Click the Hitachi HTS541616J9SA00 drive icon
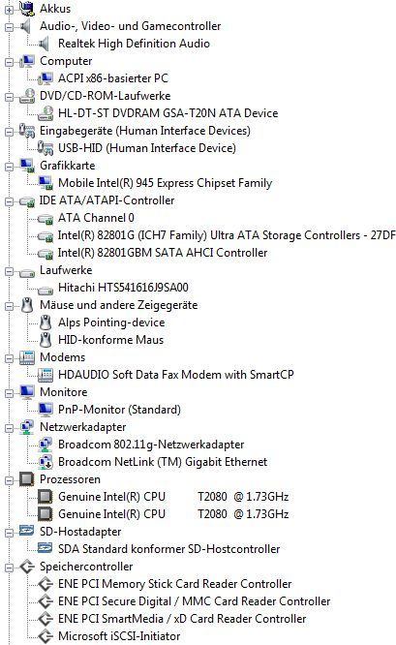The image size is (396, 645). pyautogui.click(x=46, y=290)
